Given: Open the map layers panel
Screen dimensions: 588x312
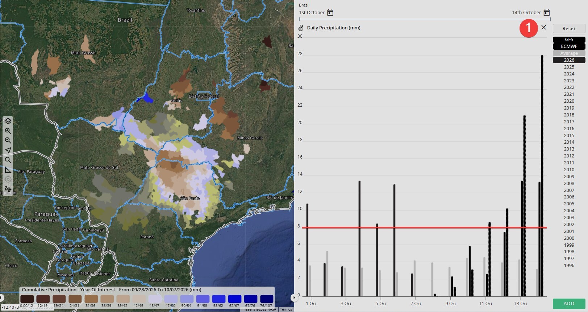Looking at the screenshot, I should [x=8, y=121].
